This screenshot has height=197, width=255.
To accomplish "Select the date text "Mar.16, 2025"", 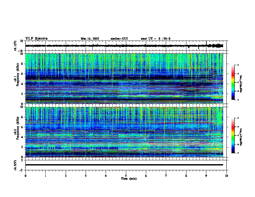I will point(90,39).
